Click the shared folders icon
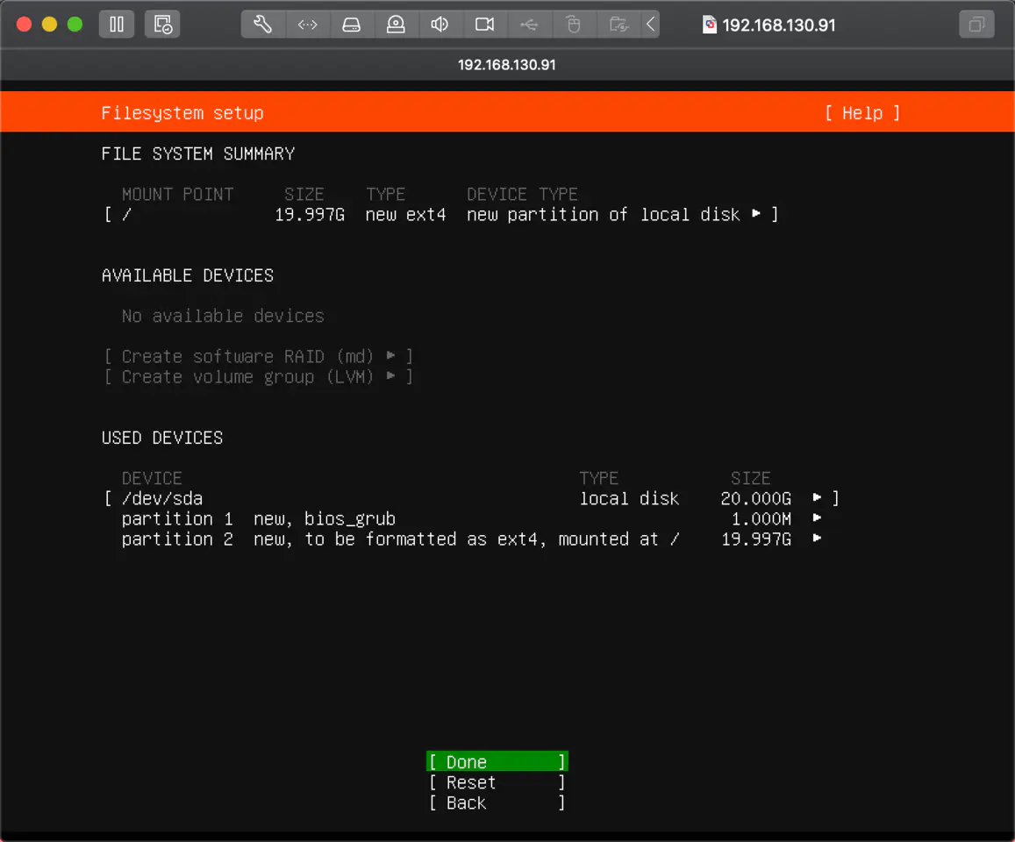 pos(618,25)
